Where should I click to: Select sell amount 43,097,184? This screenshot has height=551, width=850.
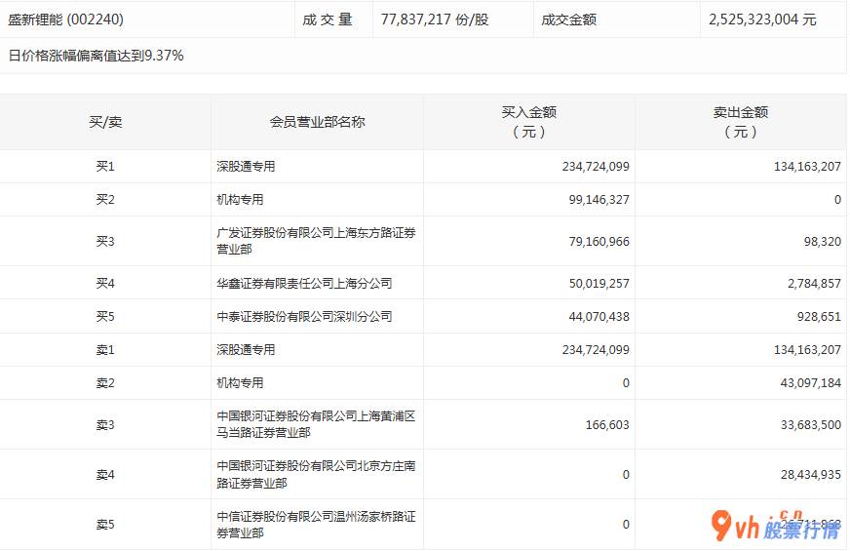tap(810, 383)
